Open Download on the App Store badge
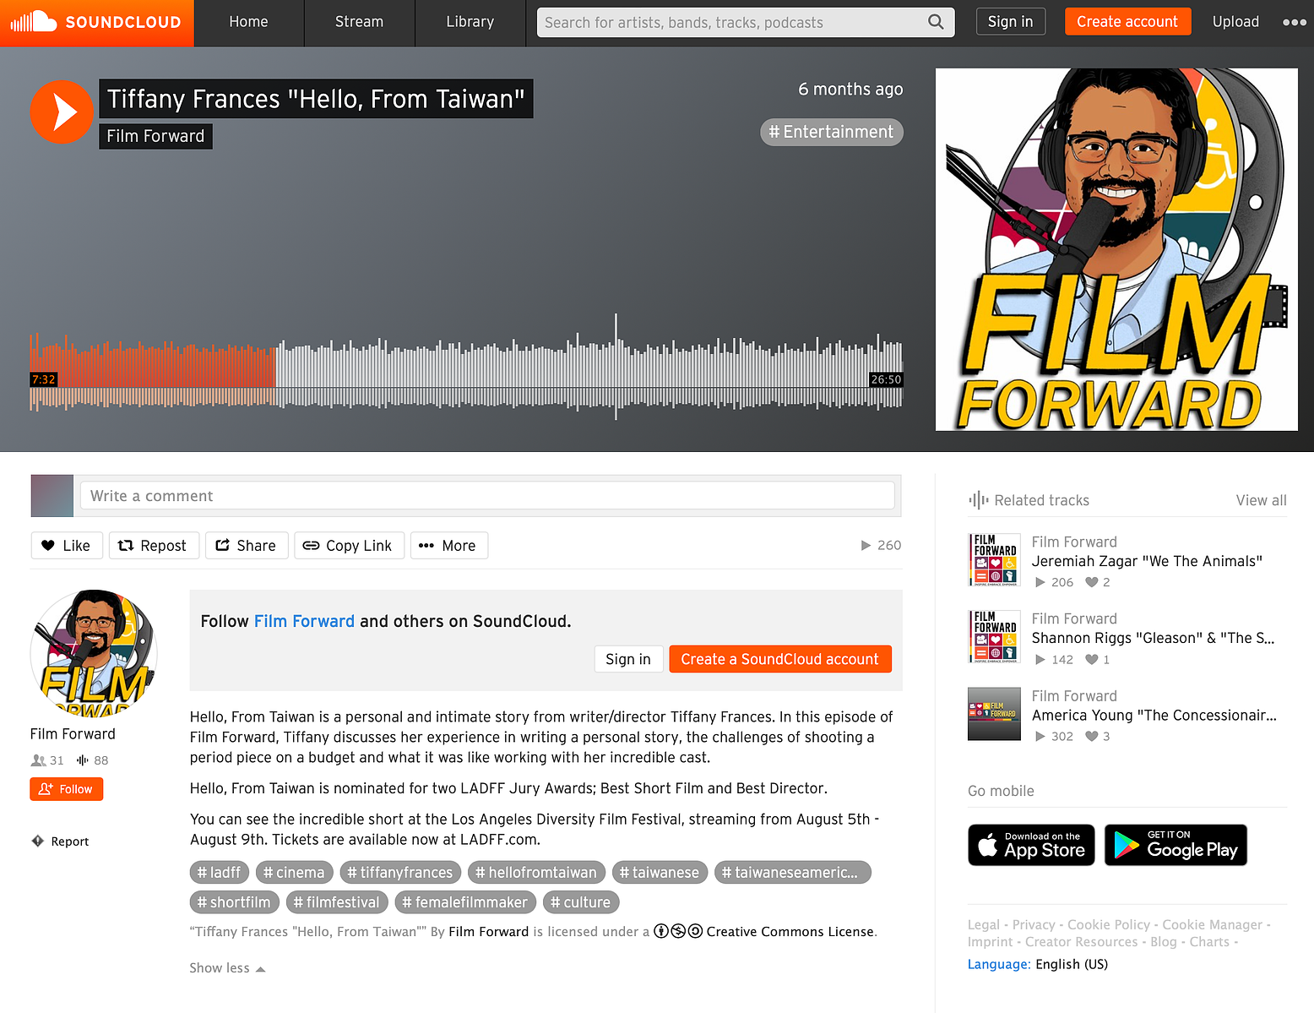 (1031, 845)
